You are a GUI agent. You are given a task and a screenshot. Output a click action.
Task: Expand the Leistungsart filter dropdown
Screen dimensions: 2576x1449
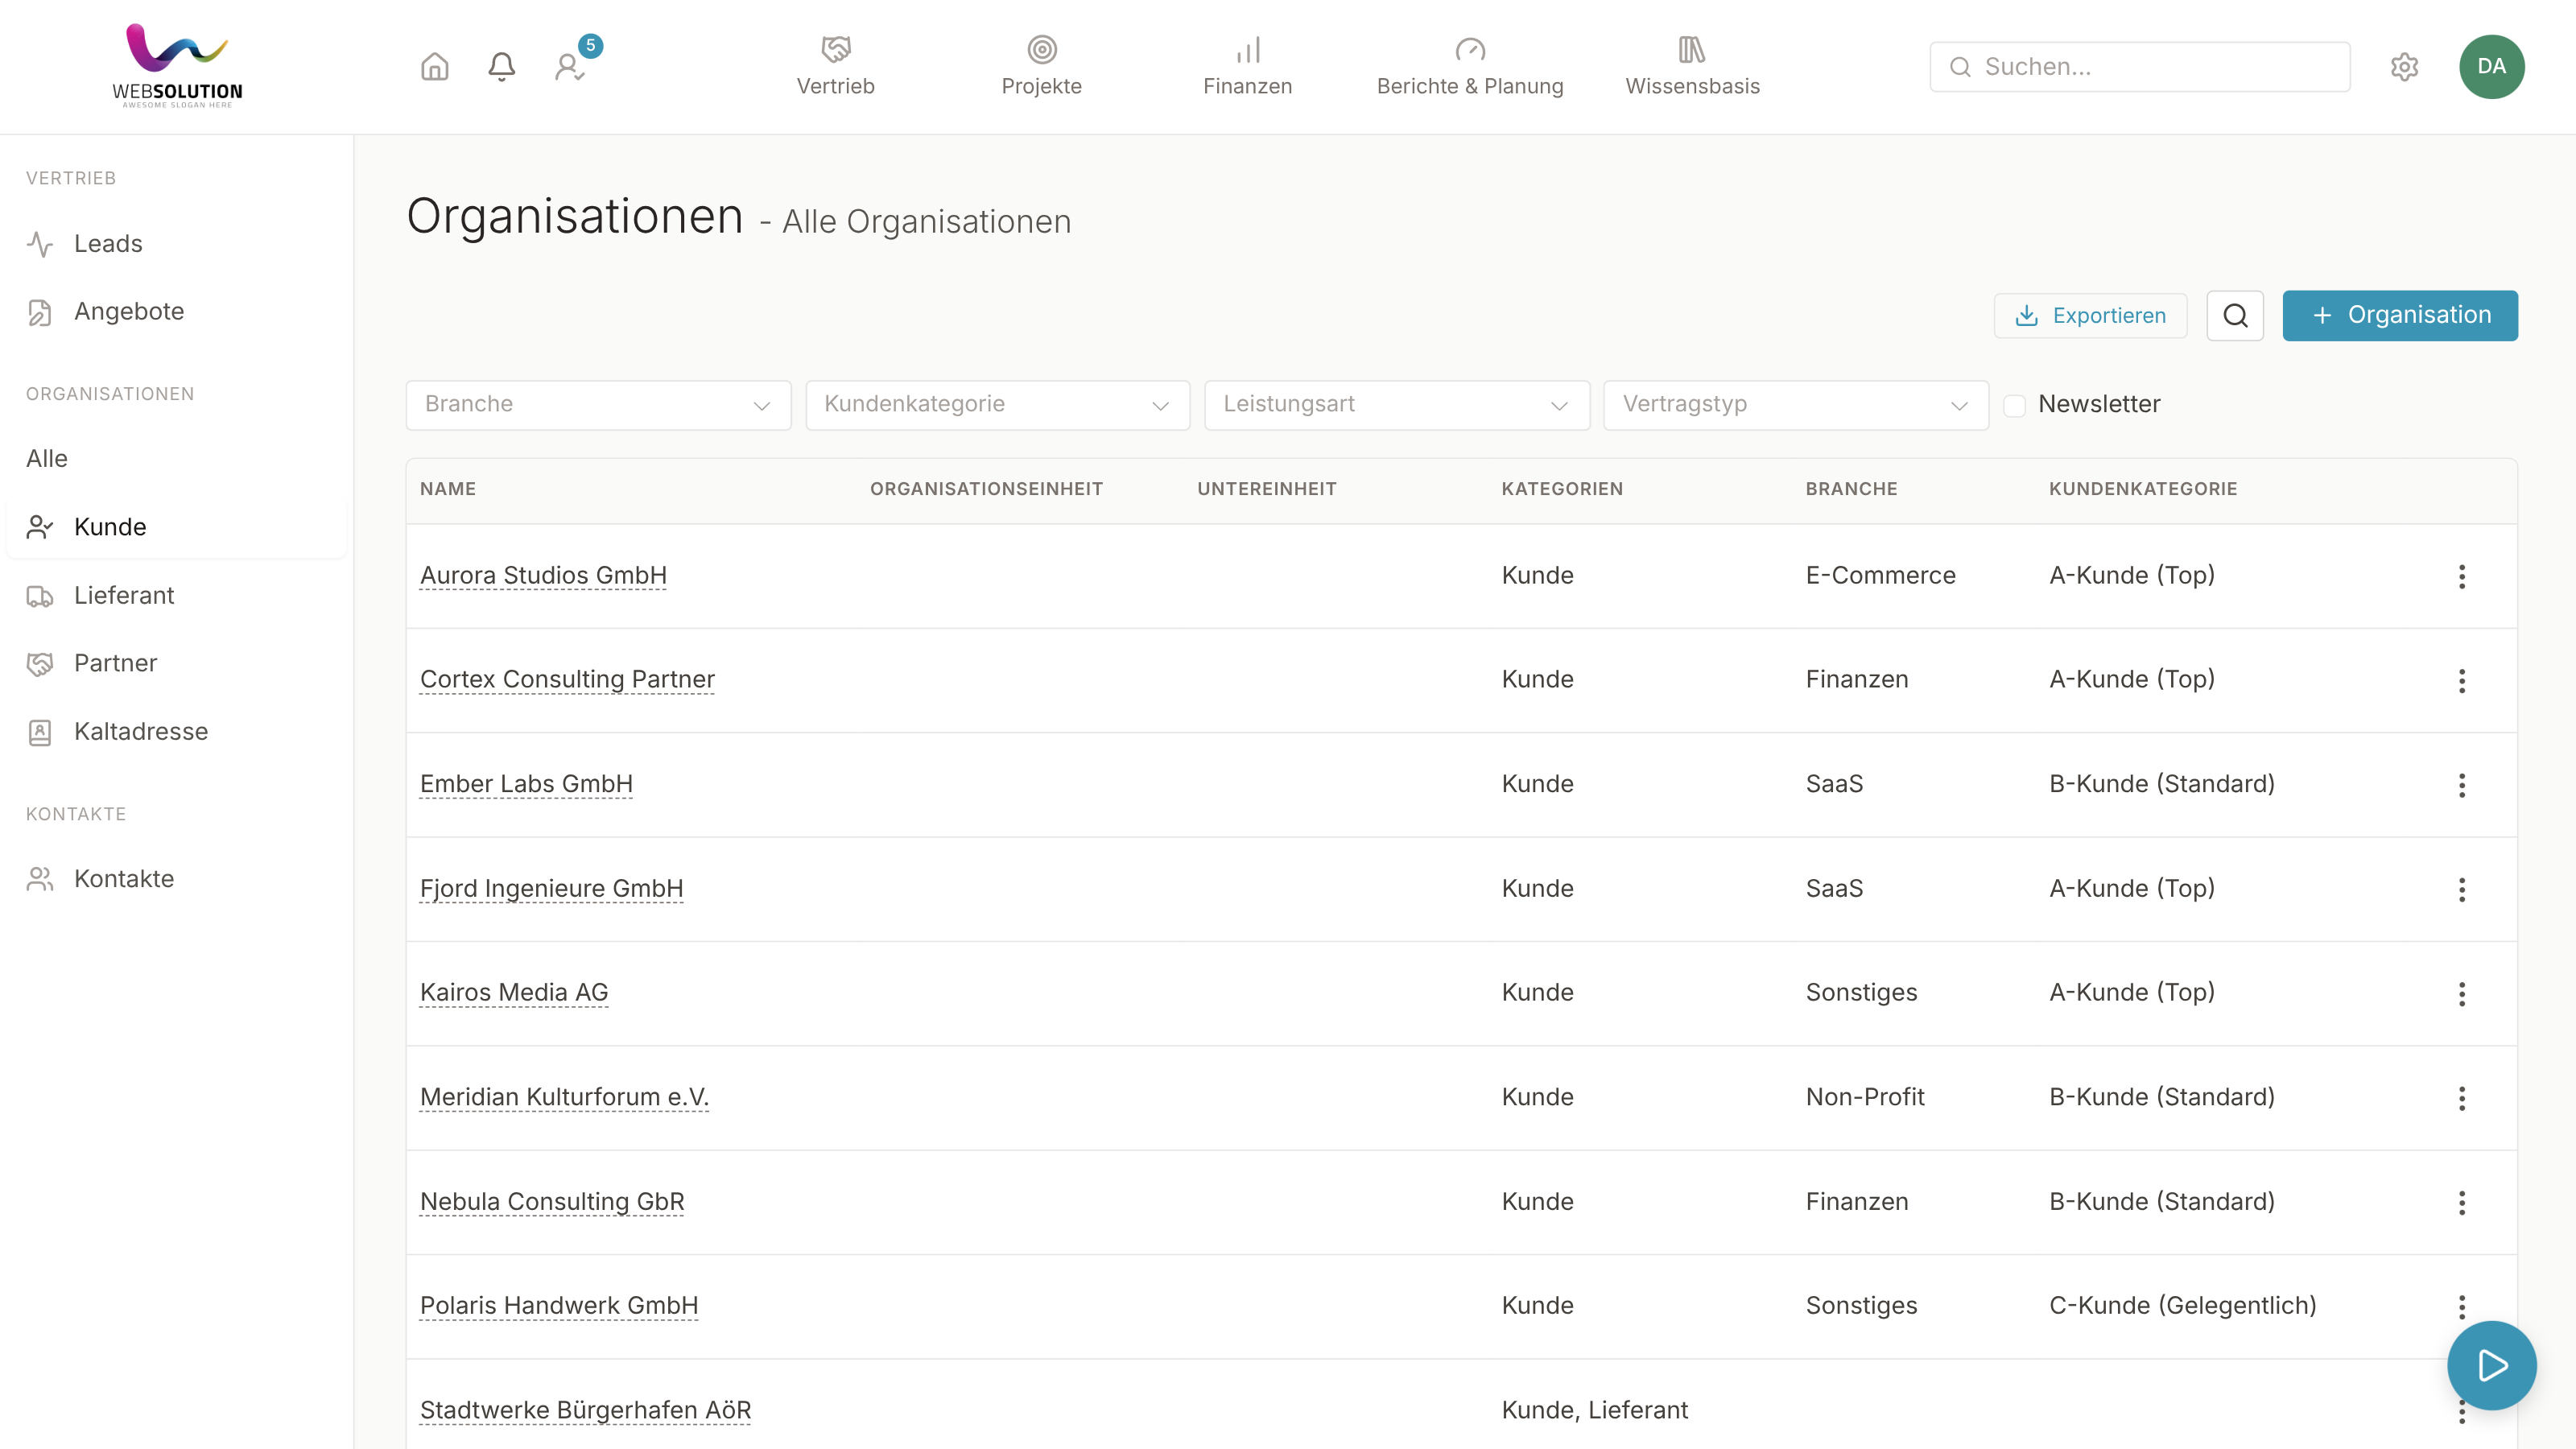click(x=1396, y=405)
